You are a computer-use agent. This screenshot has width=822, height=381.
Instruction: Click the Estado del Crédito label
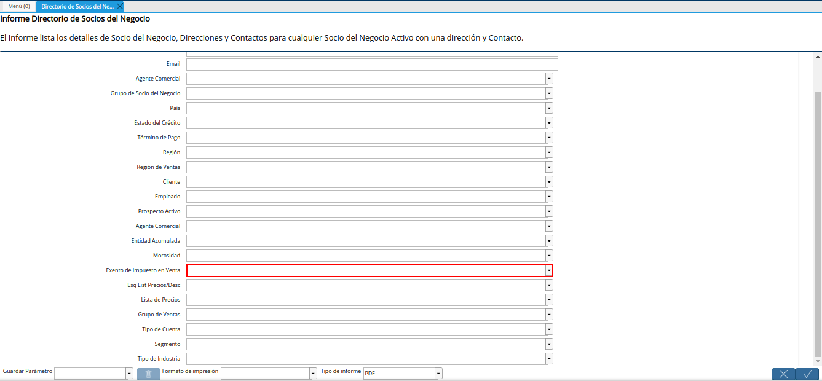[157, 123]
